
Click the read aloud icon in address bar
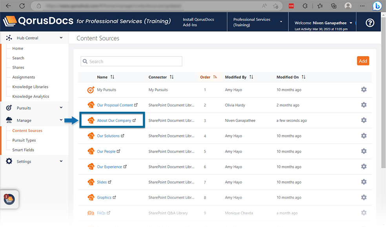click(264, 6)
